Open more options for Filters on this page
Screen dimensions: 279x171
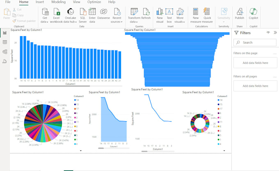tap(275, 54)
